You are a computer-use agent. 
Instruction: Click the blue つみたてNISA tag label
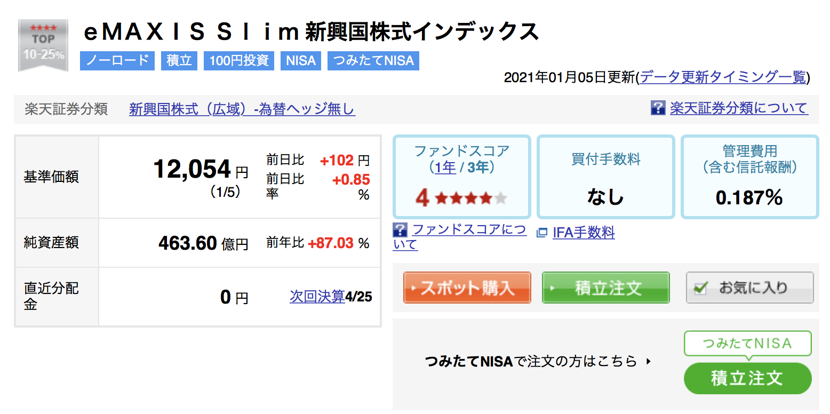click(x=373, y=61)
